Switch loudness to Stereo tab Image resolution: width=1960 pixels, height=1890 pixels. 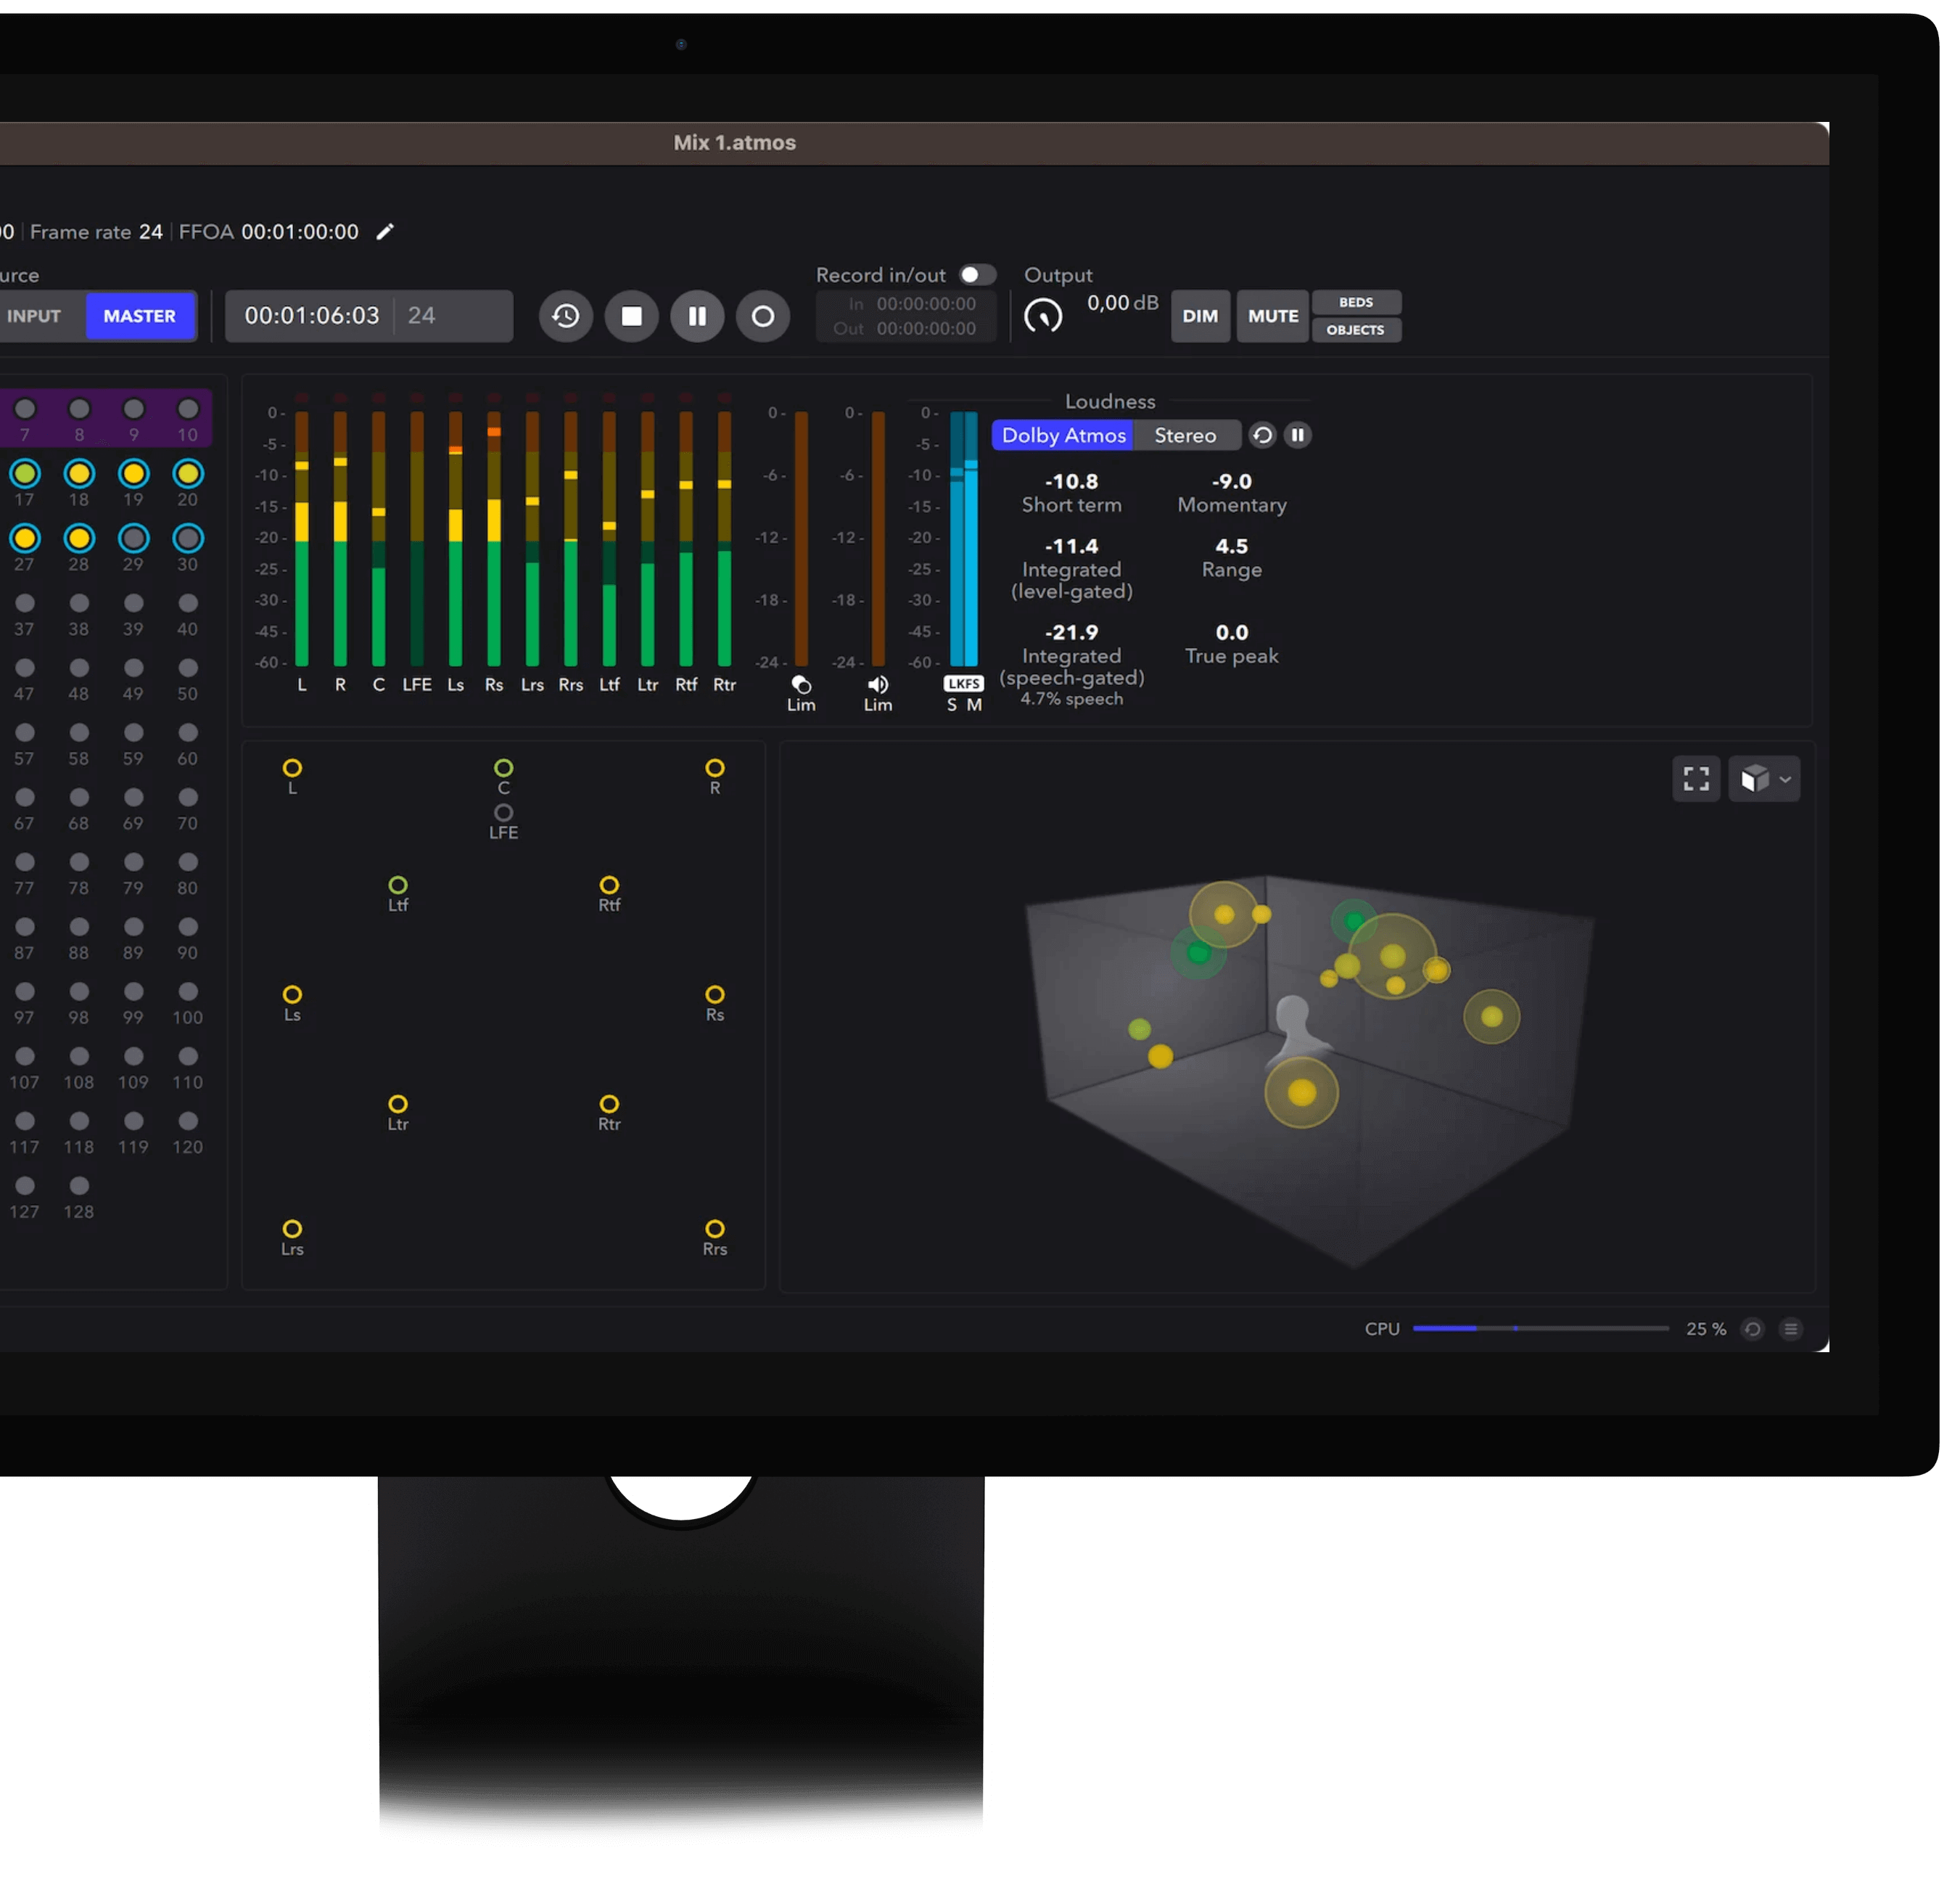tap(1185, 435)
